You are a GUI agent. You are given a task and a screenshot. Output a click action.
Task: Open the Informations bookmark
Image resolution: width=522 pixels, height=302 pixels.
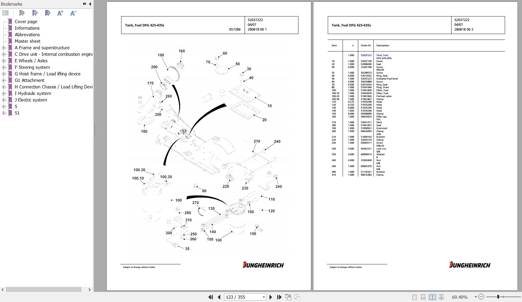(27, 28)
